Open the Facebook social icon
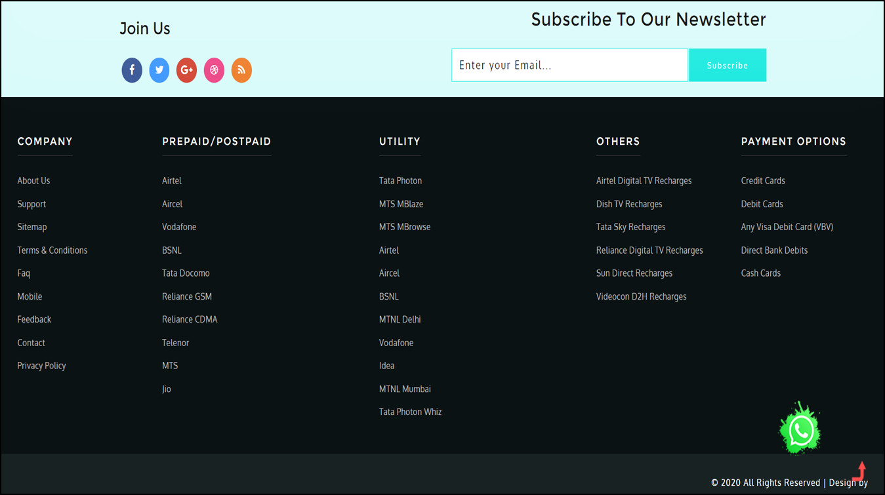 pyautogui.click(x=132, y=70)
